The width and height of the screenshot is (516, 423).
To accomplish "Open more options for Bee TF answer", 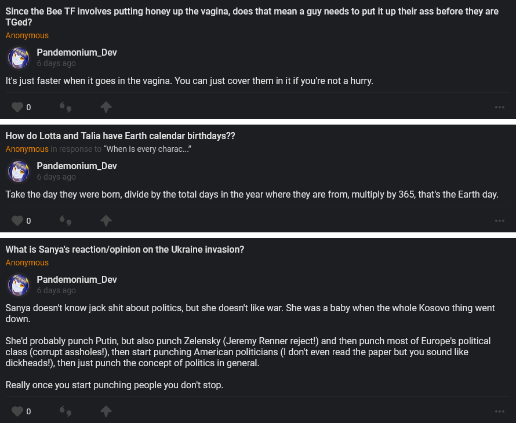I will point(499,107).
